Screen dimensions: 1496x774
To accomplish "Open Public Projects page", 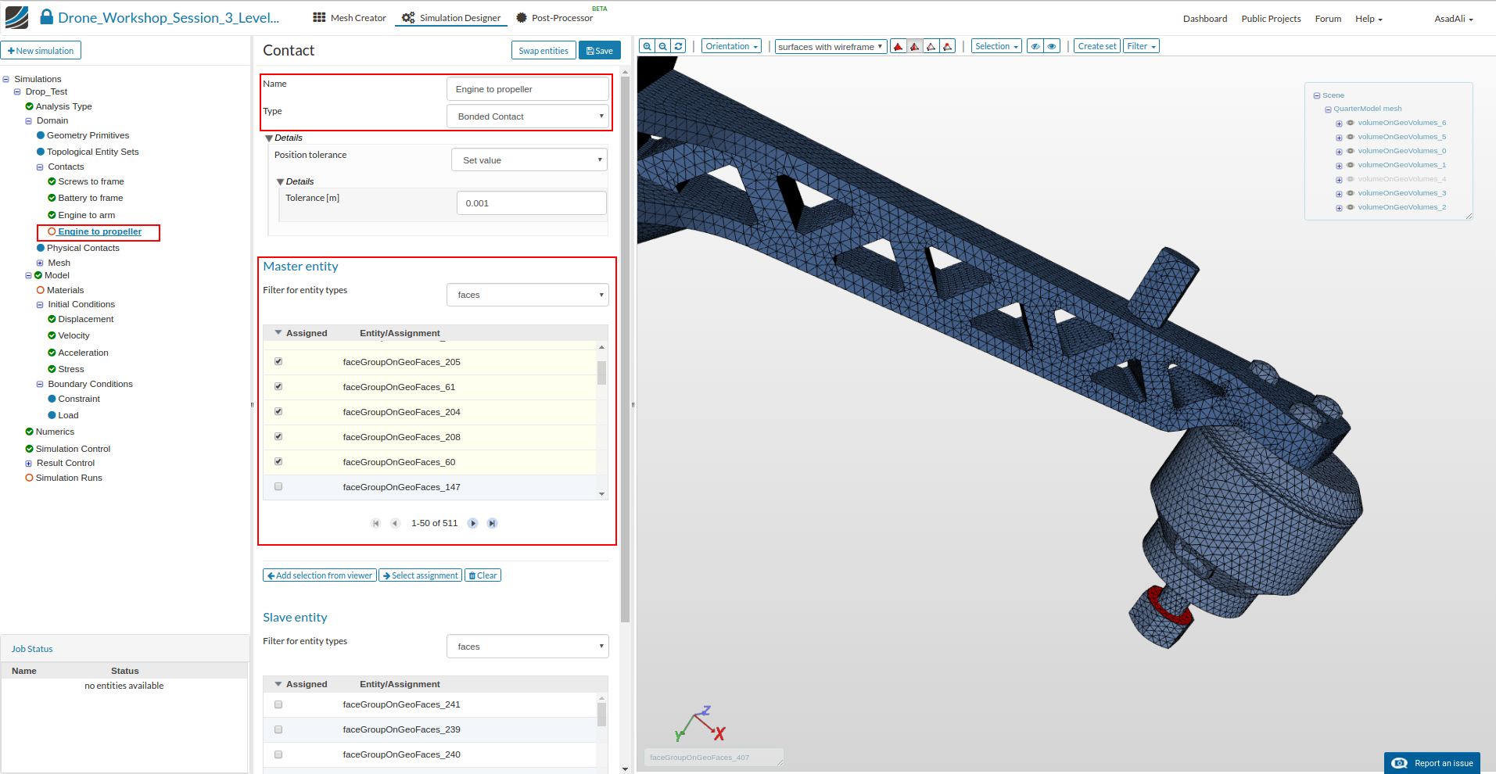I will coord(1271,19).
